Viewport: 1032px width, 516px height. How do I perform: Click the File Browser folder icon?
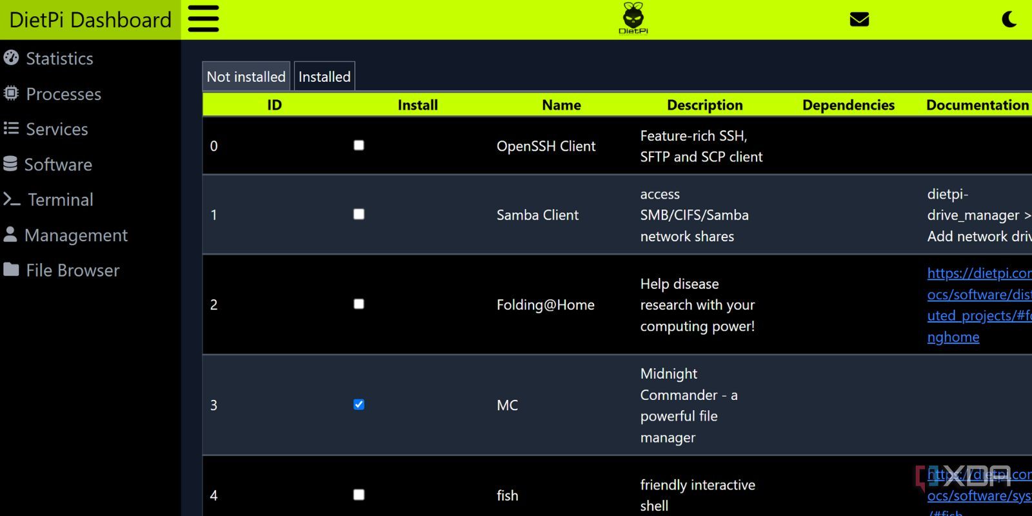click(11, 270)
